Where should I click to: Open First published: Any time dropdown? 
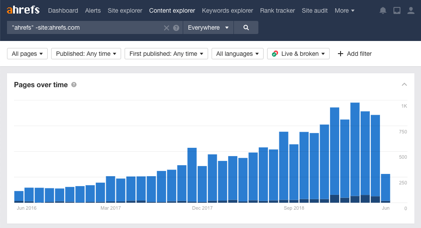166,54
